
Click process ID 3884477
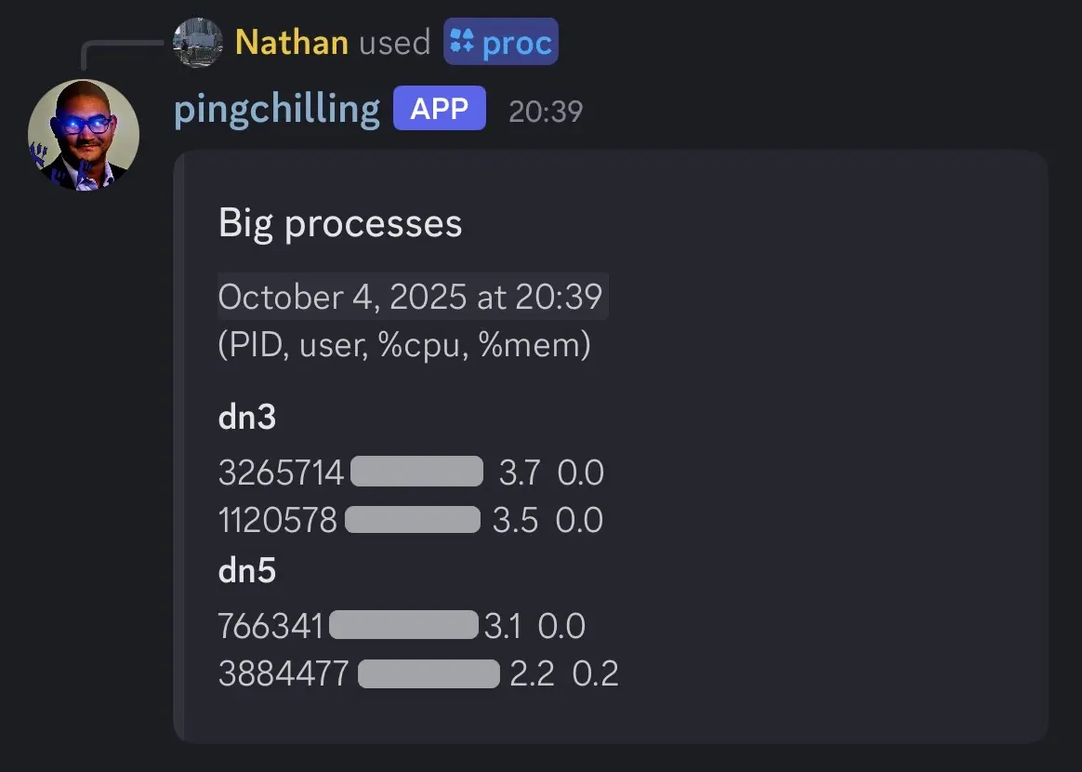click(284, 672)
